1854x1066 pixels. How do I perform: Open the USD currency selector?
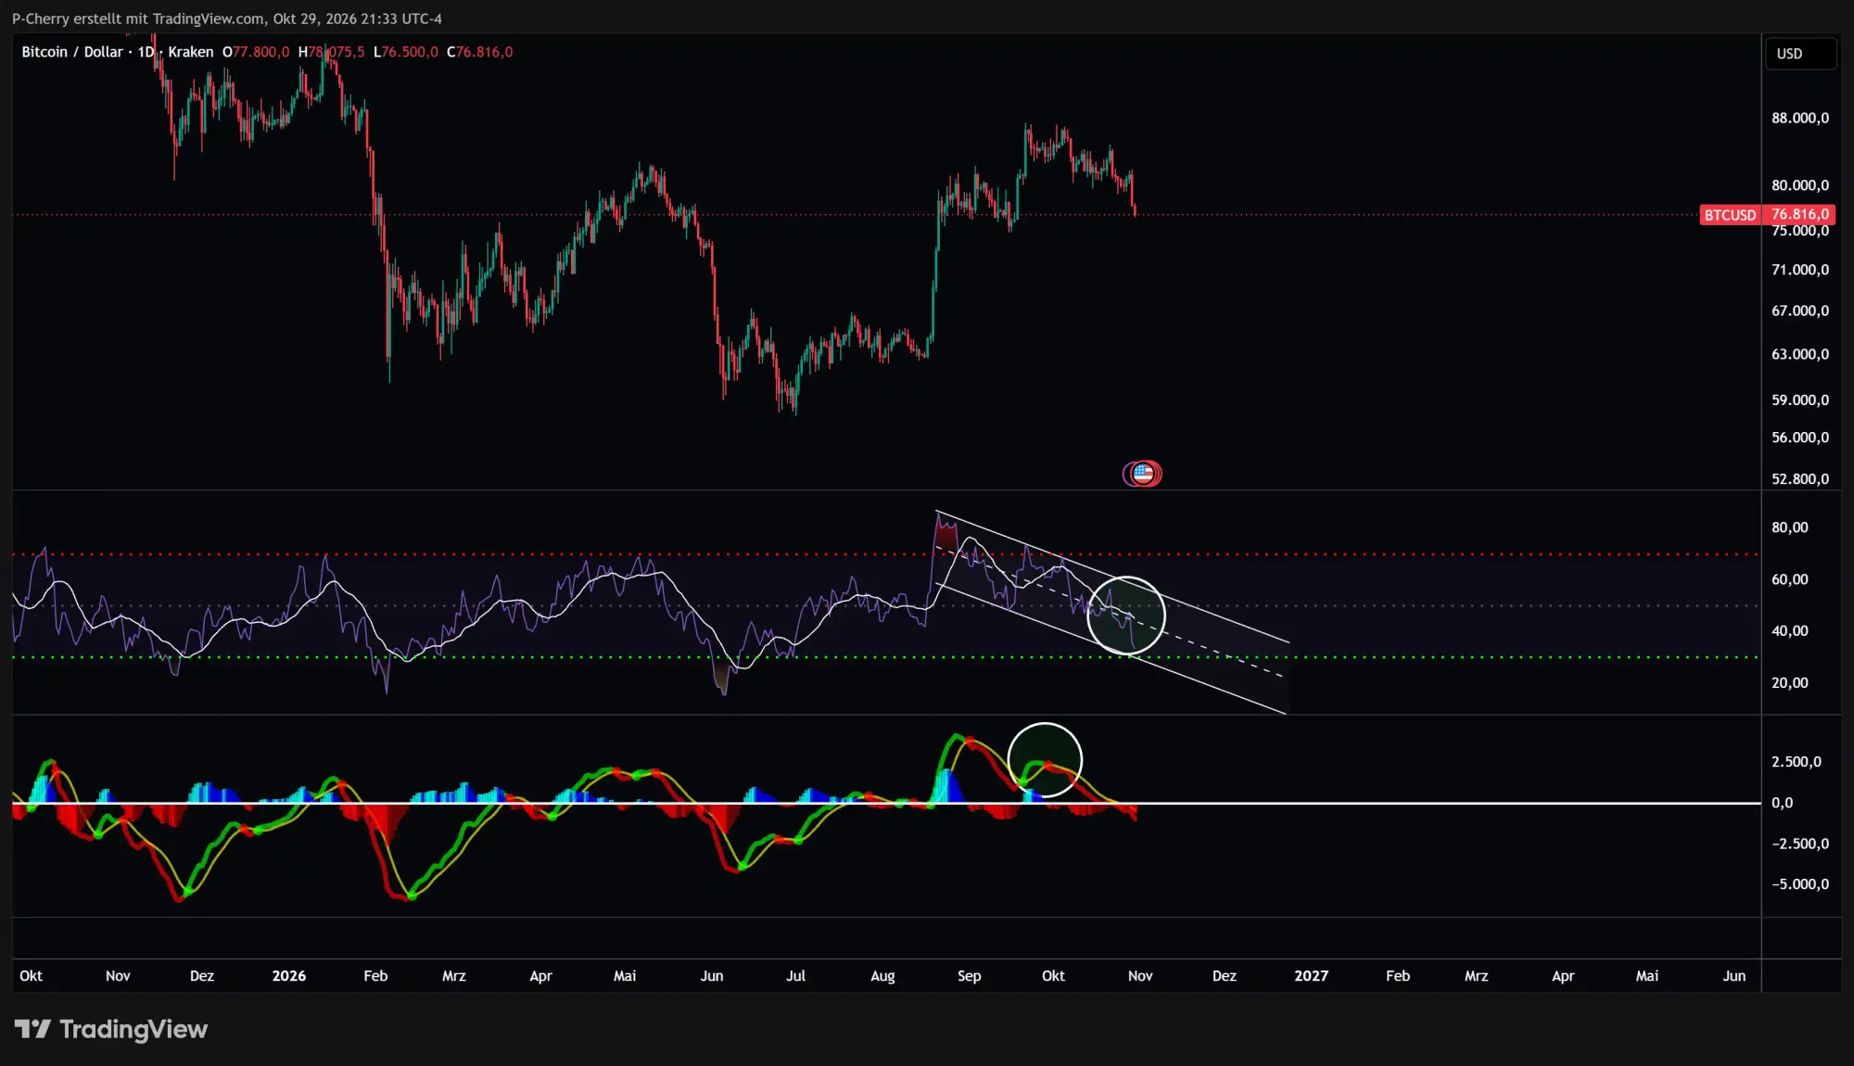tap(1800, 53)
